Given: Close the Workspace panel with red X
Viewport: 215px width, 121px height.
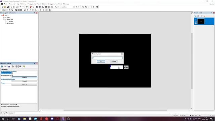Looking at the screenshot, I should pyautogui.click(x=37, y=13).
